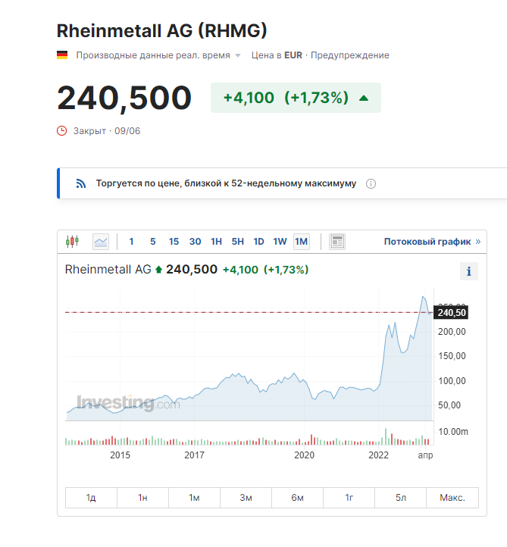Click the 240,50 price marker on chart axis
Image resolution: width=507 pixels, height=547 pixels.
pos(451,313)
